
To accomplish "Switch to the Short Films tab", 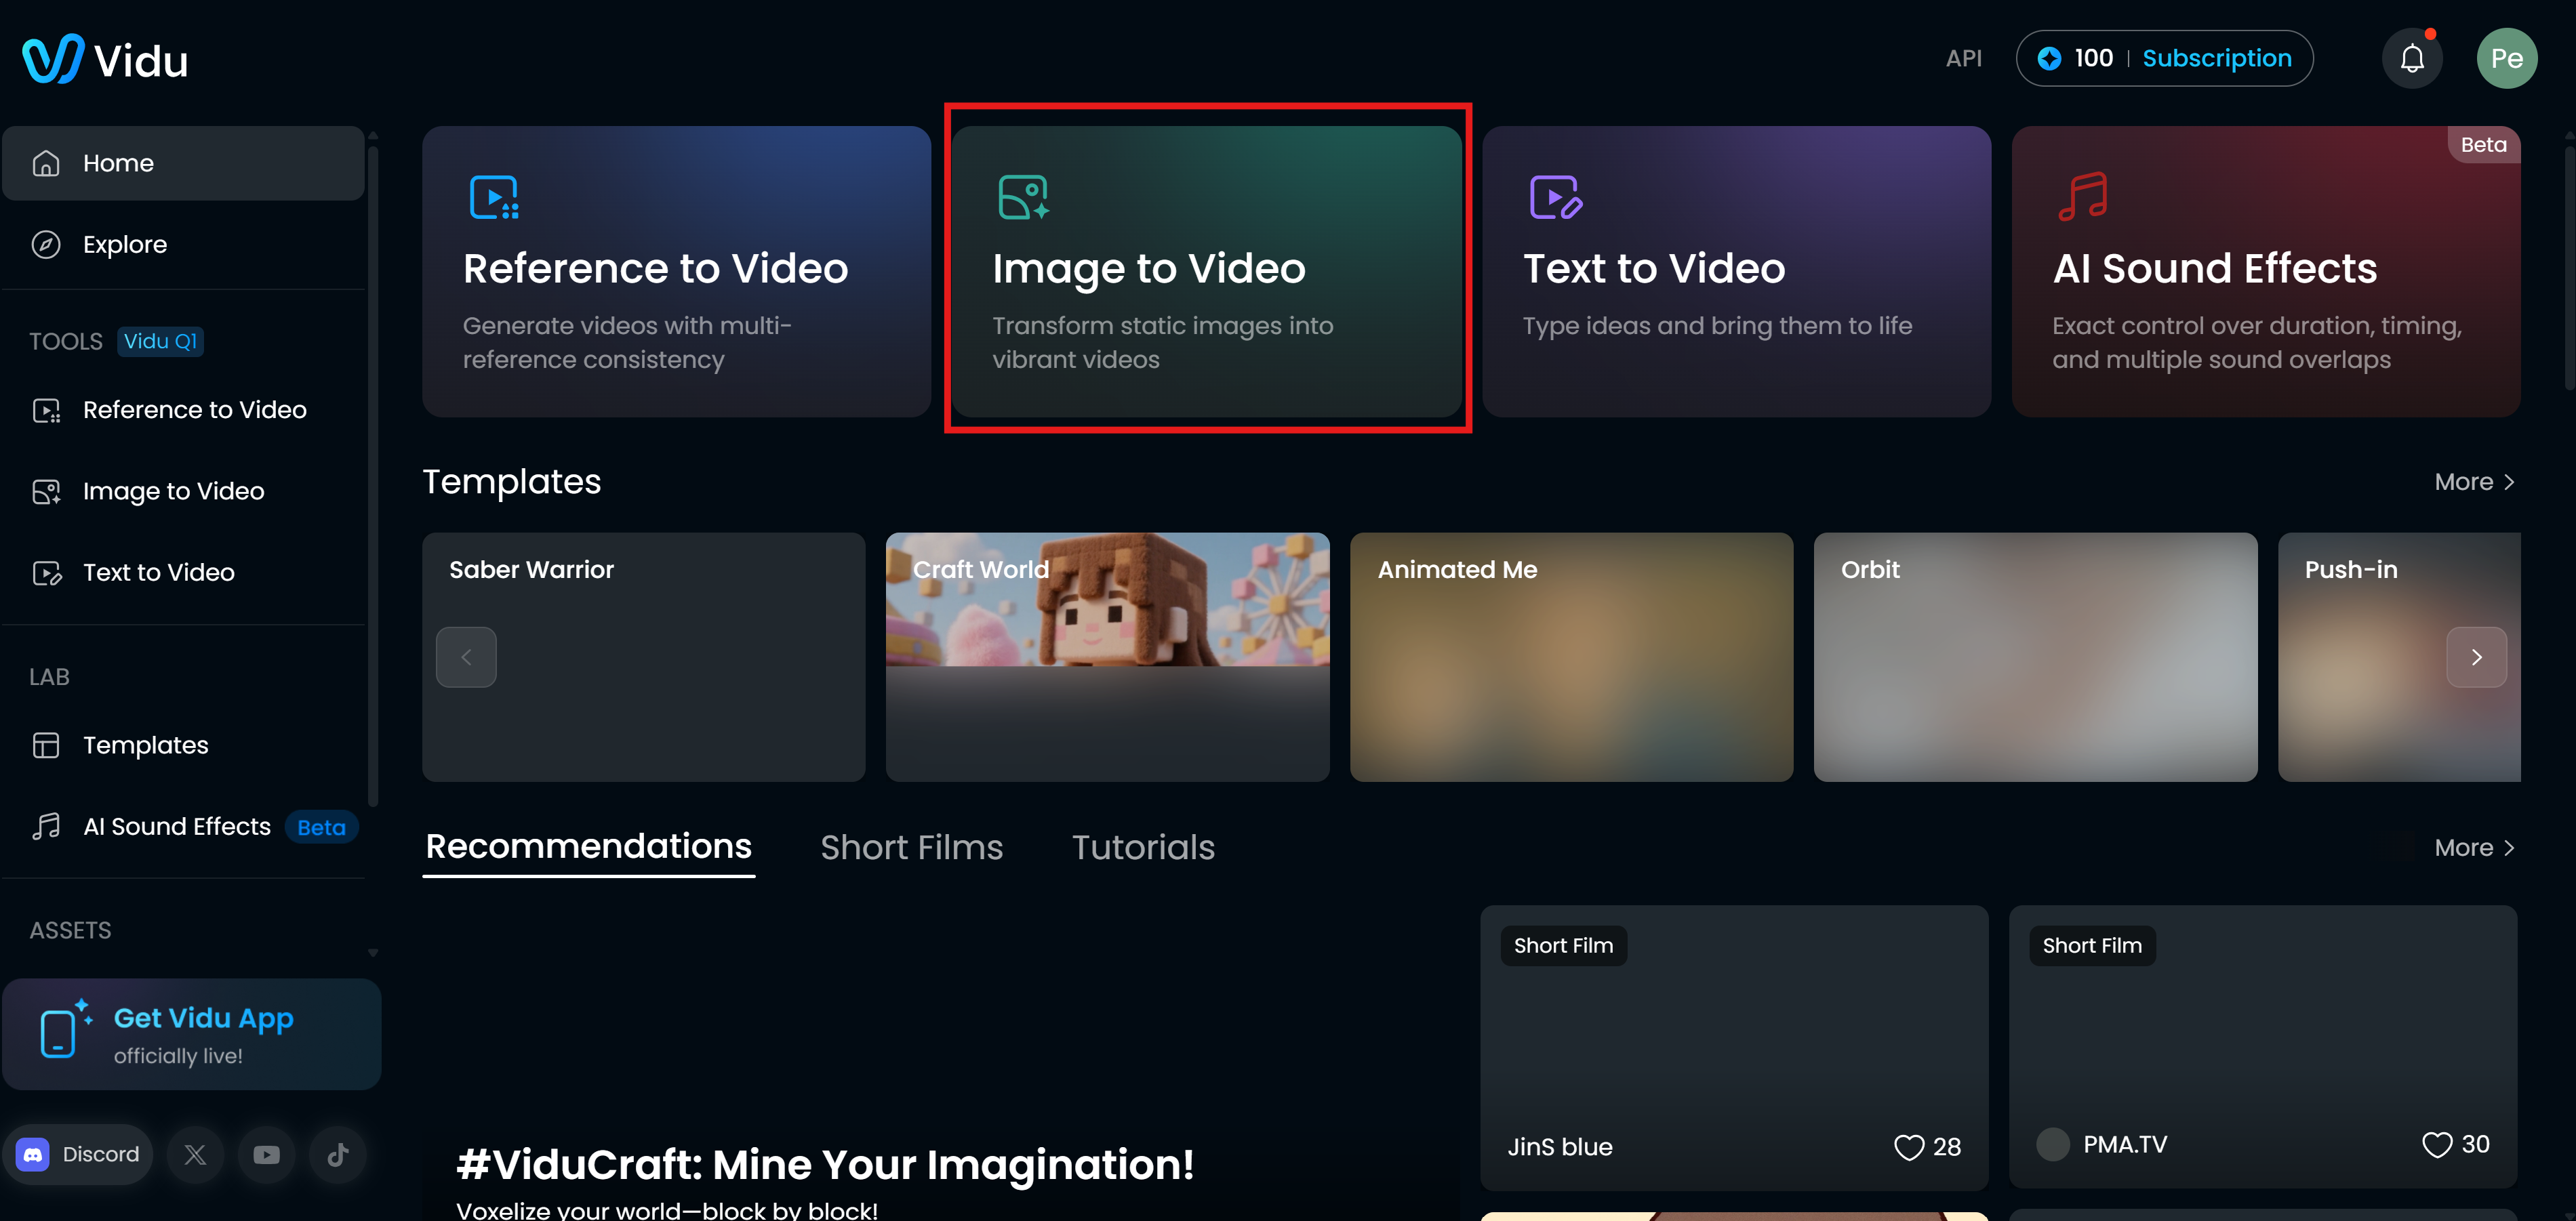I will coord(912,846).
